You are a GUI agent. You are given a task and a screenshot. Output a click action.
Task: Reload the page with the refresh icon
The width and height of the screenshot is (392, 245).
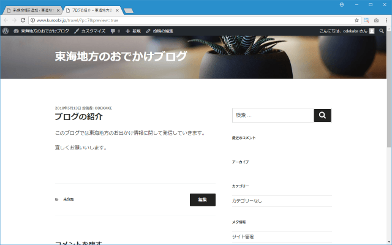[x=23, y=20]
